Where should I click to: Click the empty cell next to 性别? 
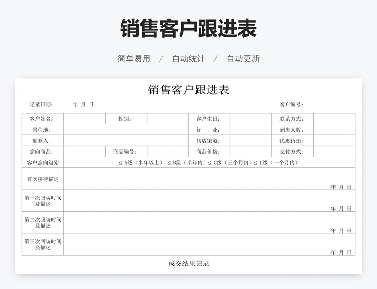click(x=168, y=119)
